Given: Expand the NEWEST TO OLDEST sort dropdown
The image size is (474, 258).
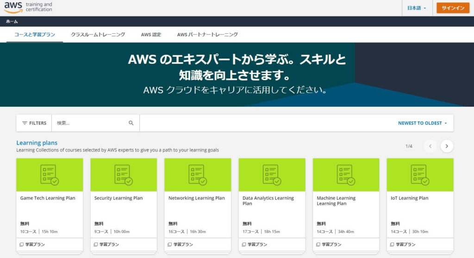Looking at the screenshot, I should click(x=423, y=123).
